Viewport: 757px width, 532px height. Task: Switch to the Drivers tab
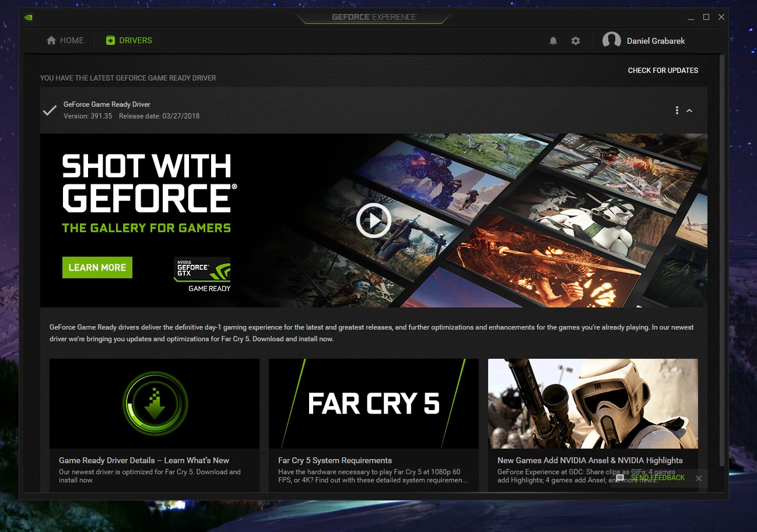(x=129, y=40)
